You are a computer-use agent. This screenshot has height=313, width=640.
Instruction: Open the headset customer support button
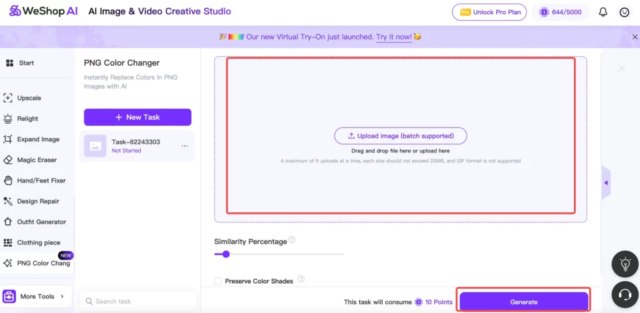[x=625, y=294]
